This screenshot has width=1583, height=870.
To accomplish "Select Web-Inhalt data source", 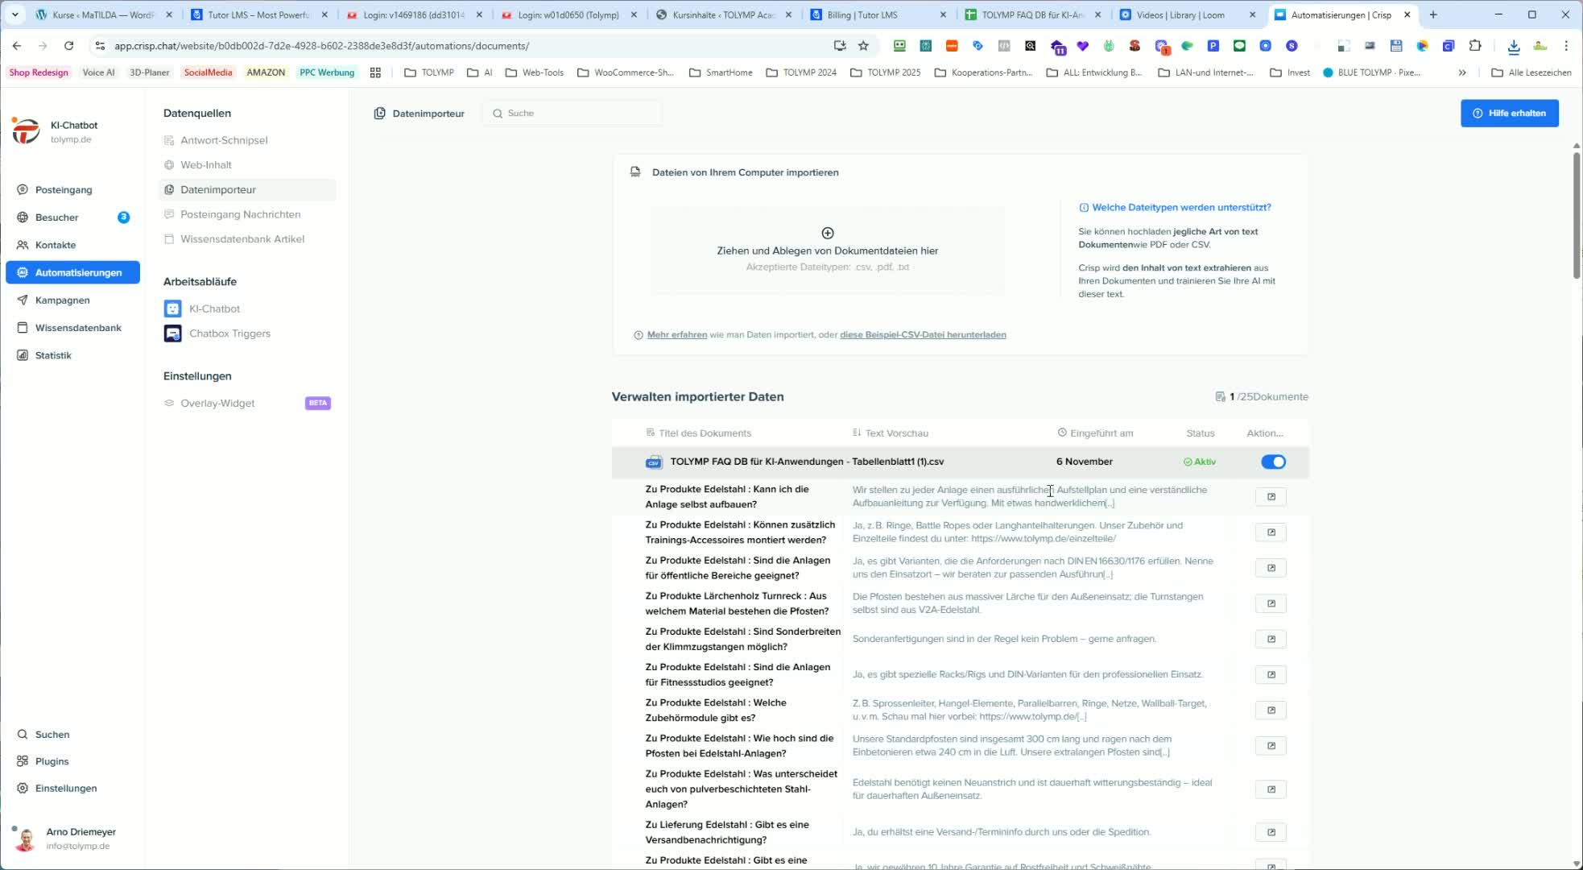I will click(x=206, y=164).
